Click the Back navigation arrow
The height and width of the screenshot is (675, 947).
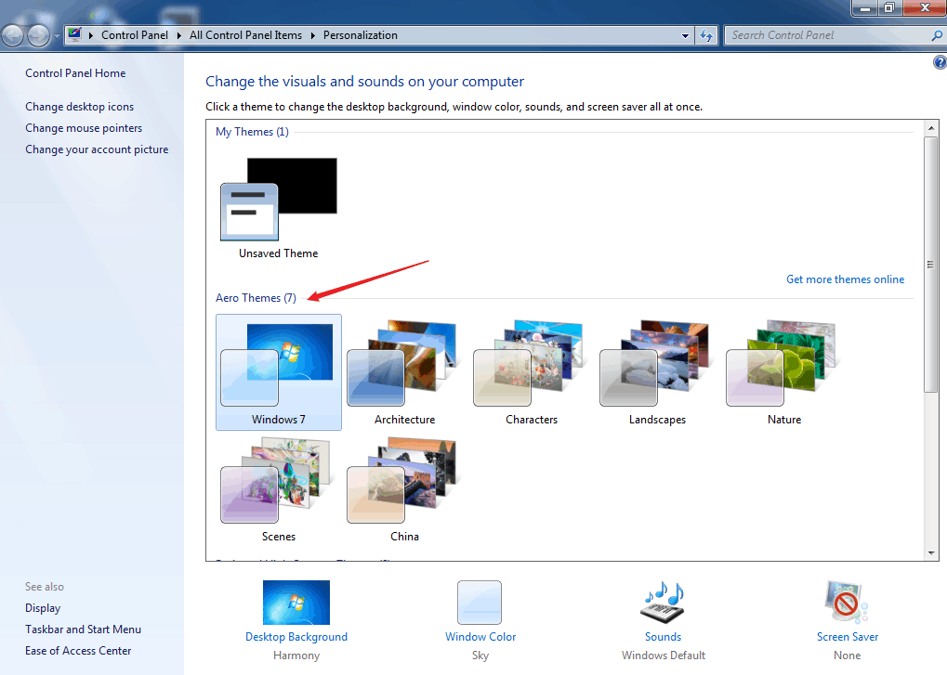click(13, 35)
